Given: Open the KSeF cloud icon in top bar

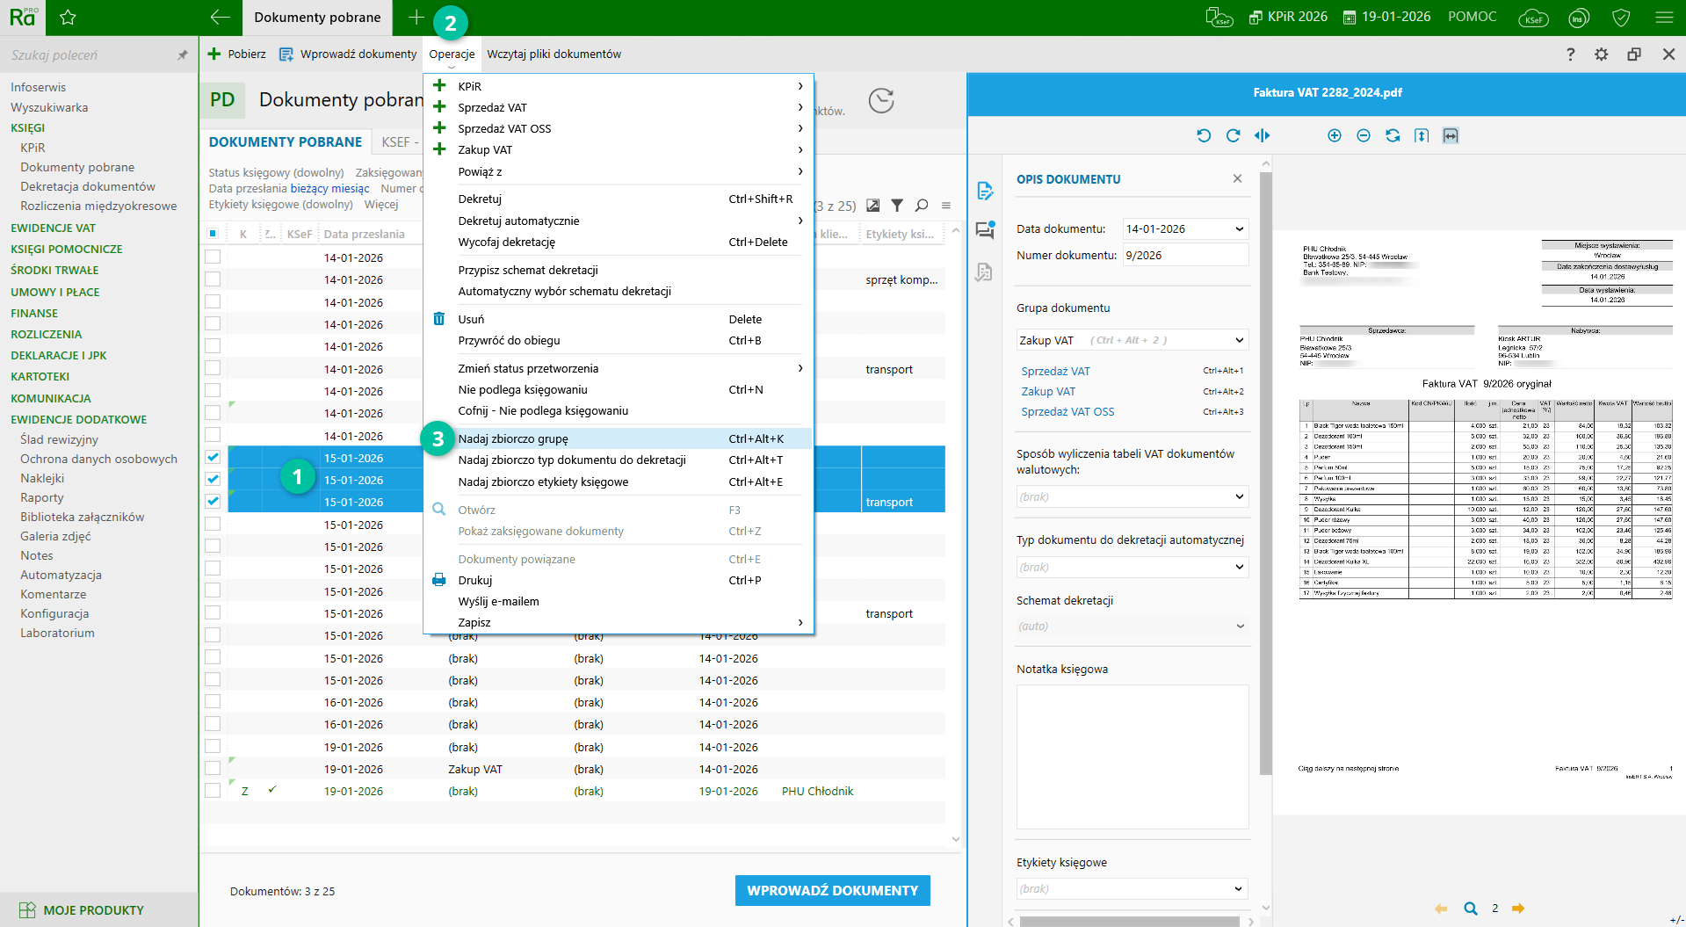Looking at the screenshot, I should pyautogui.click(x=1533, y=18).
